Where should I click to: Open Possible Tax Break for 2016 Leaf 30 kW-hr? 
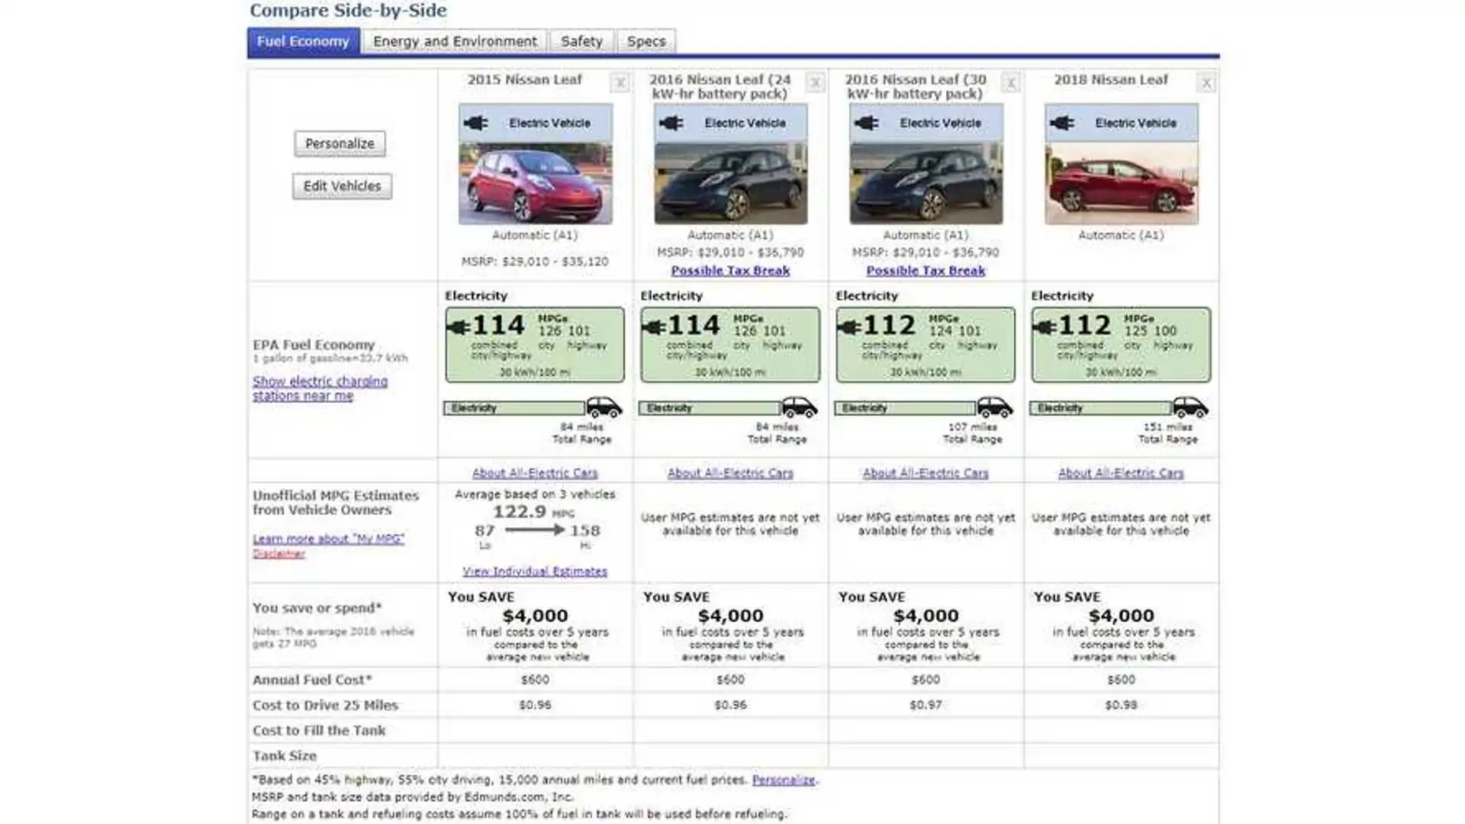coord(926,271)
